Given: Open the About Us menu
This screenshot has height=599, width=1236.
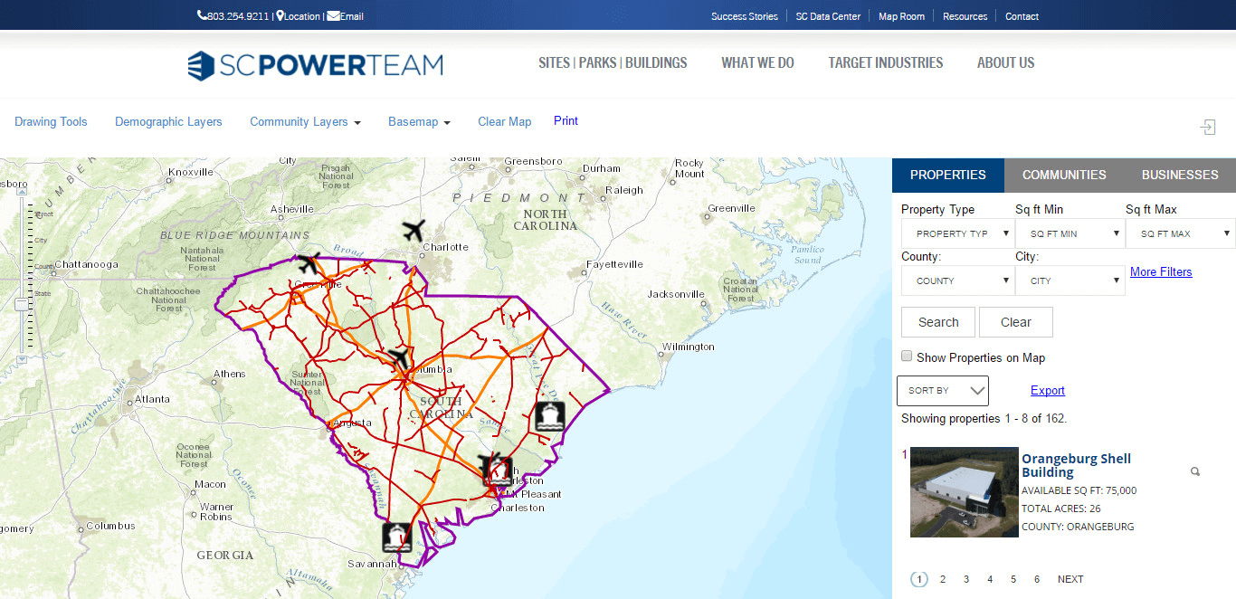Looking at the screenshot, I should 1005,63.
